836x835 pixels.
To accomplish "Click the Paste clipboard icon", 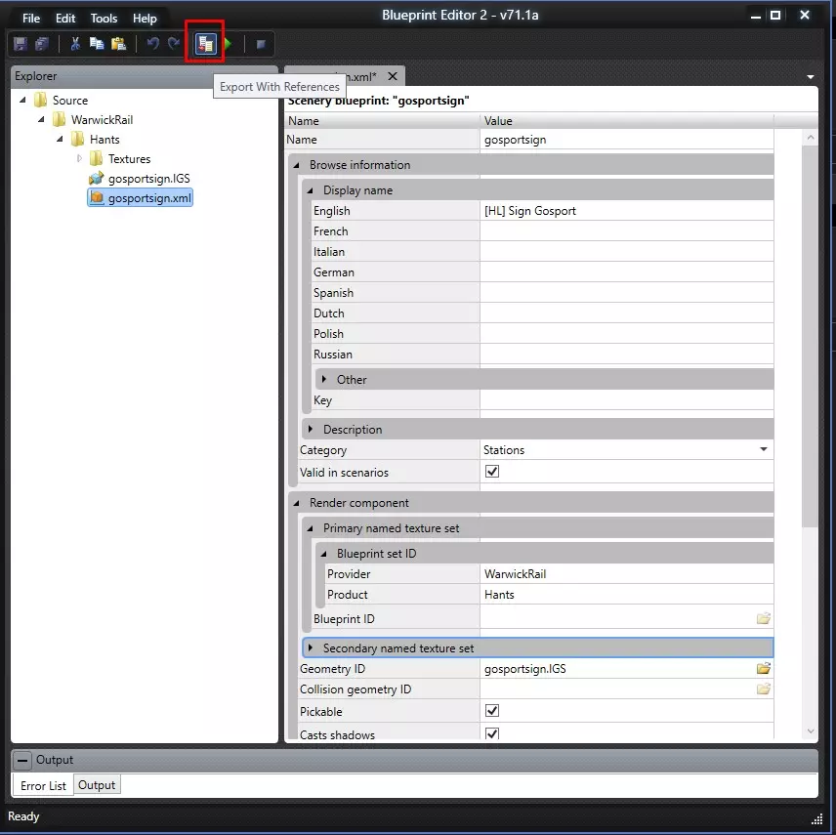I will coord(118,44).
